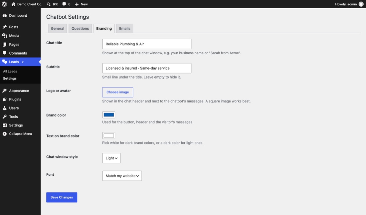Open the Dashboard menu link
The height and width of the screenshot is (215, 366).
[18, 15]
